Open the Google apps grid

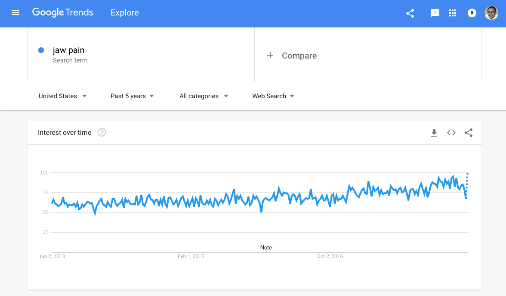(452, 13)
